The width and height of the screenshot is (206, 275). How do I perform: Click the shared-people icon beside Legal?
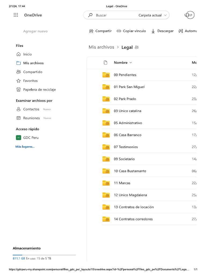pyautogui.click(x=137, y=47)
